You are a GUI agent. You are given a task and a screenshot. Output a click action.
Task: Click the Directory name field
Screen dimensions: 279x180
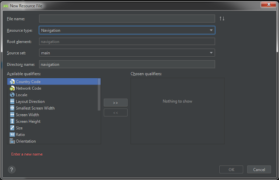[x=127, y=64]
